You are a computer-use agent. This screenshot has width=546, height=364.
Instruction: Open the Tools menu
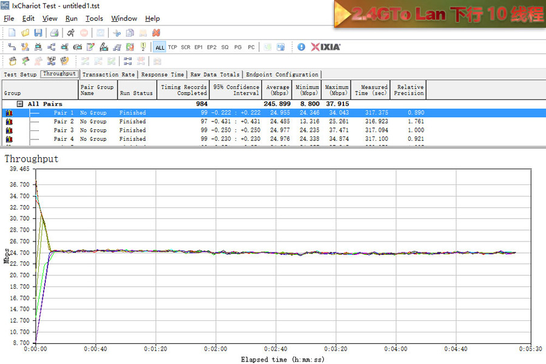click(94, 19)
